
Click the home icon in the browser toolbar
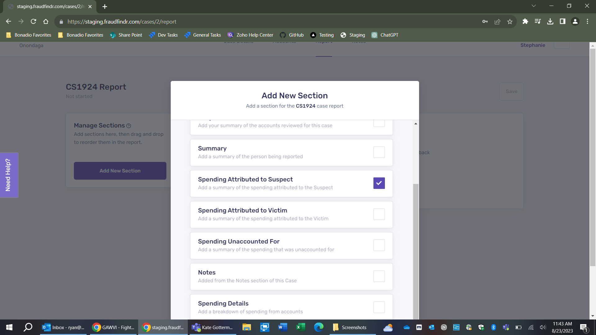click(x=46, y=21)
